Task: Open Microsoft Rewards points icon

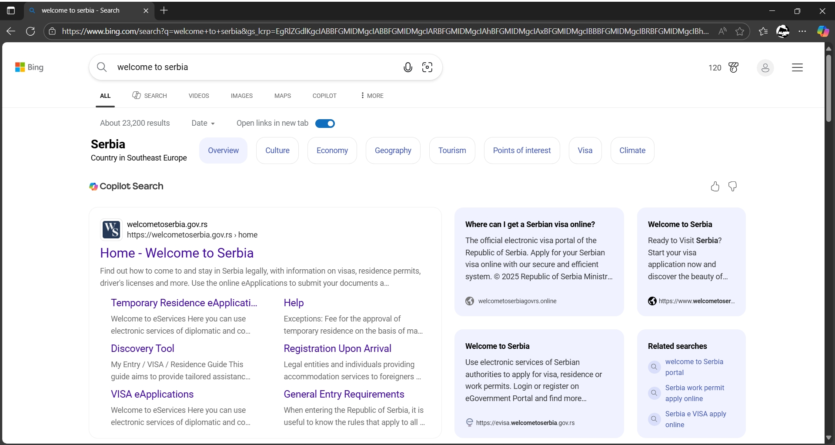Action: coord(733,67)
